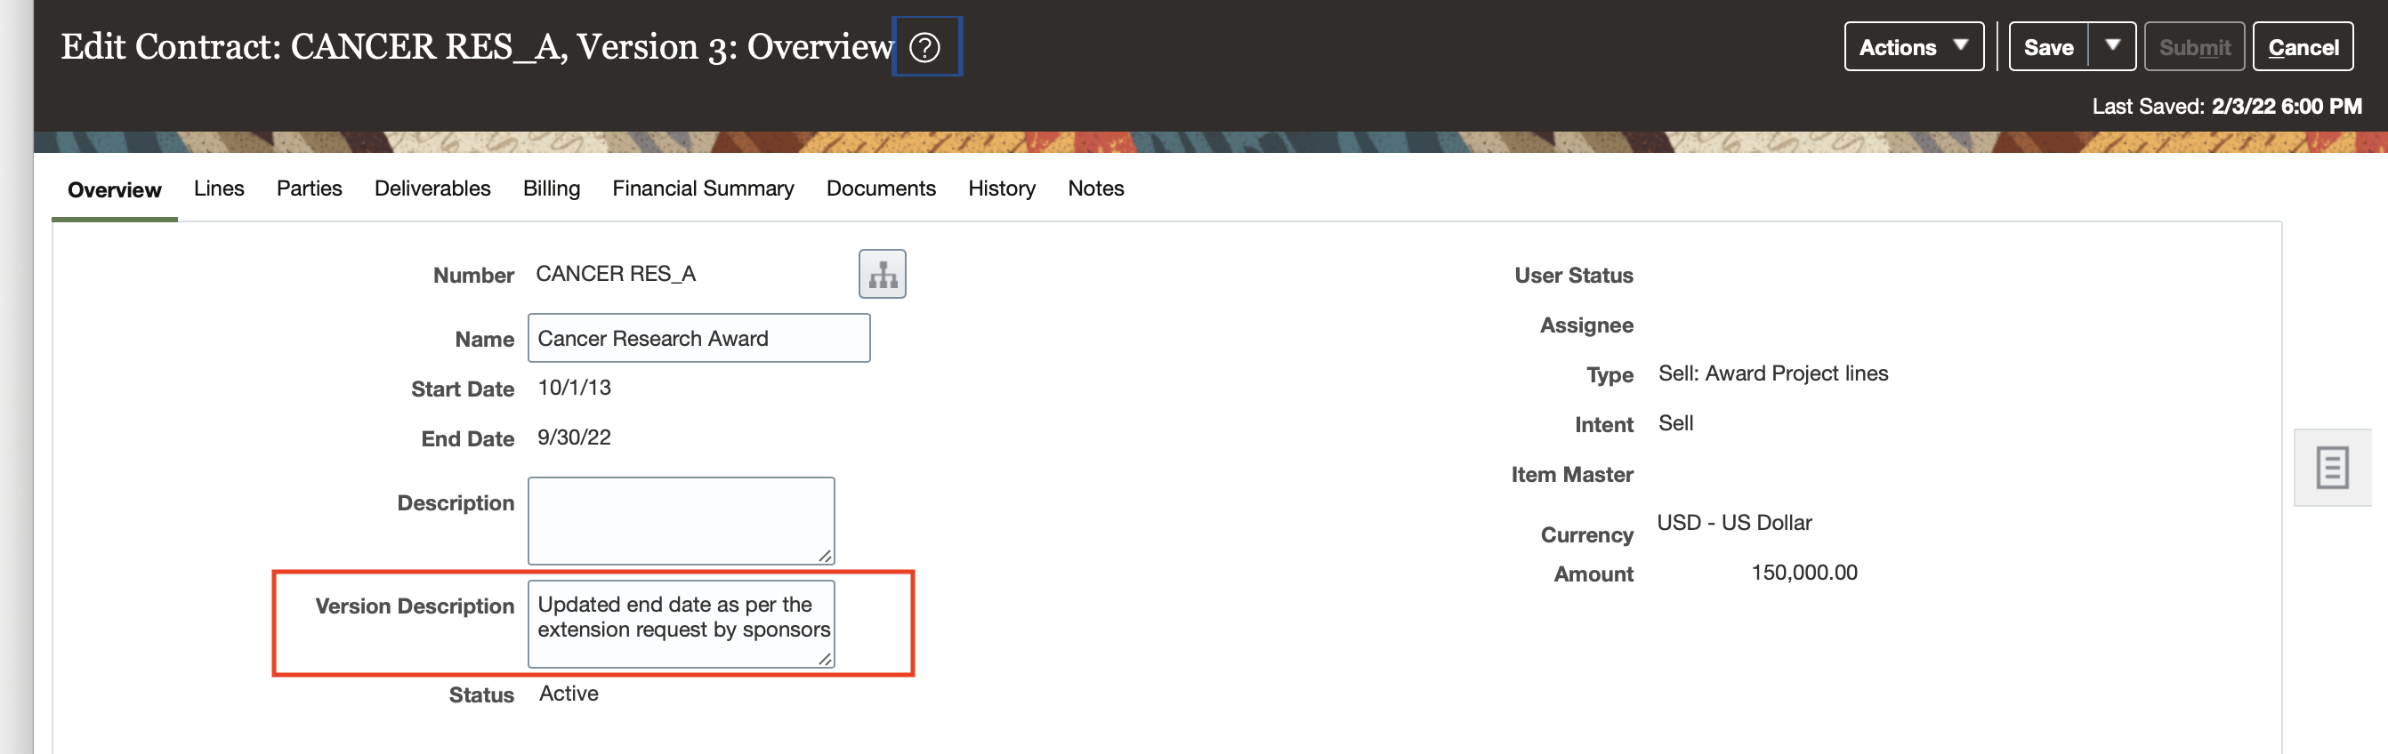Open the Documents tab
Viewport: 2388px width, 754px height.
(x=881, y=188)
